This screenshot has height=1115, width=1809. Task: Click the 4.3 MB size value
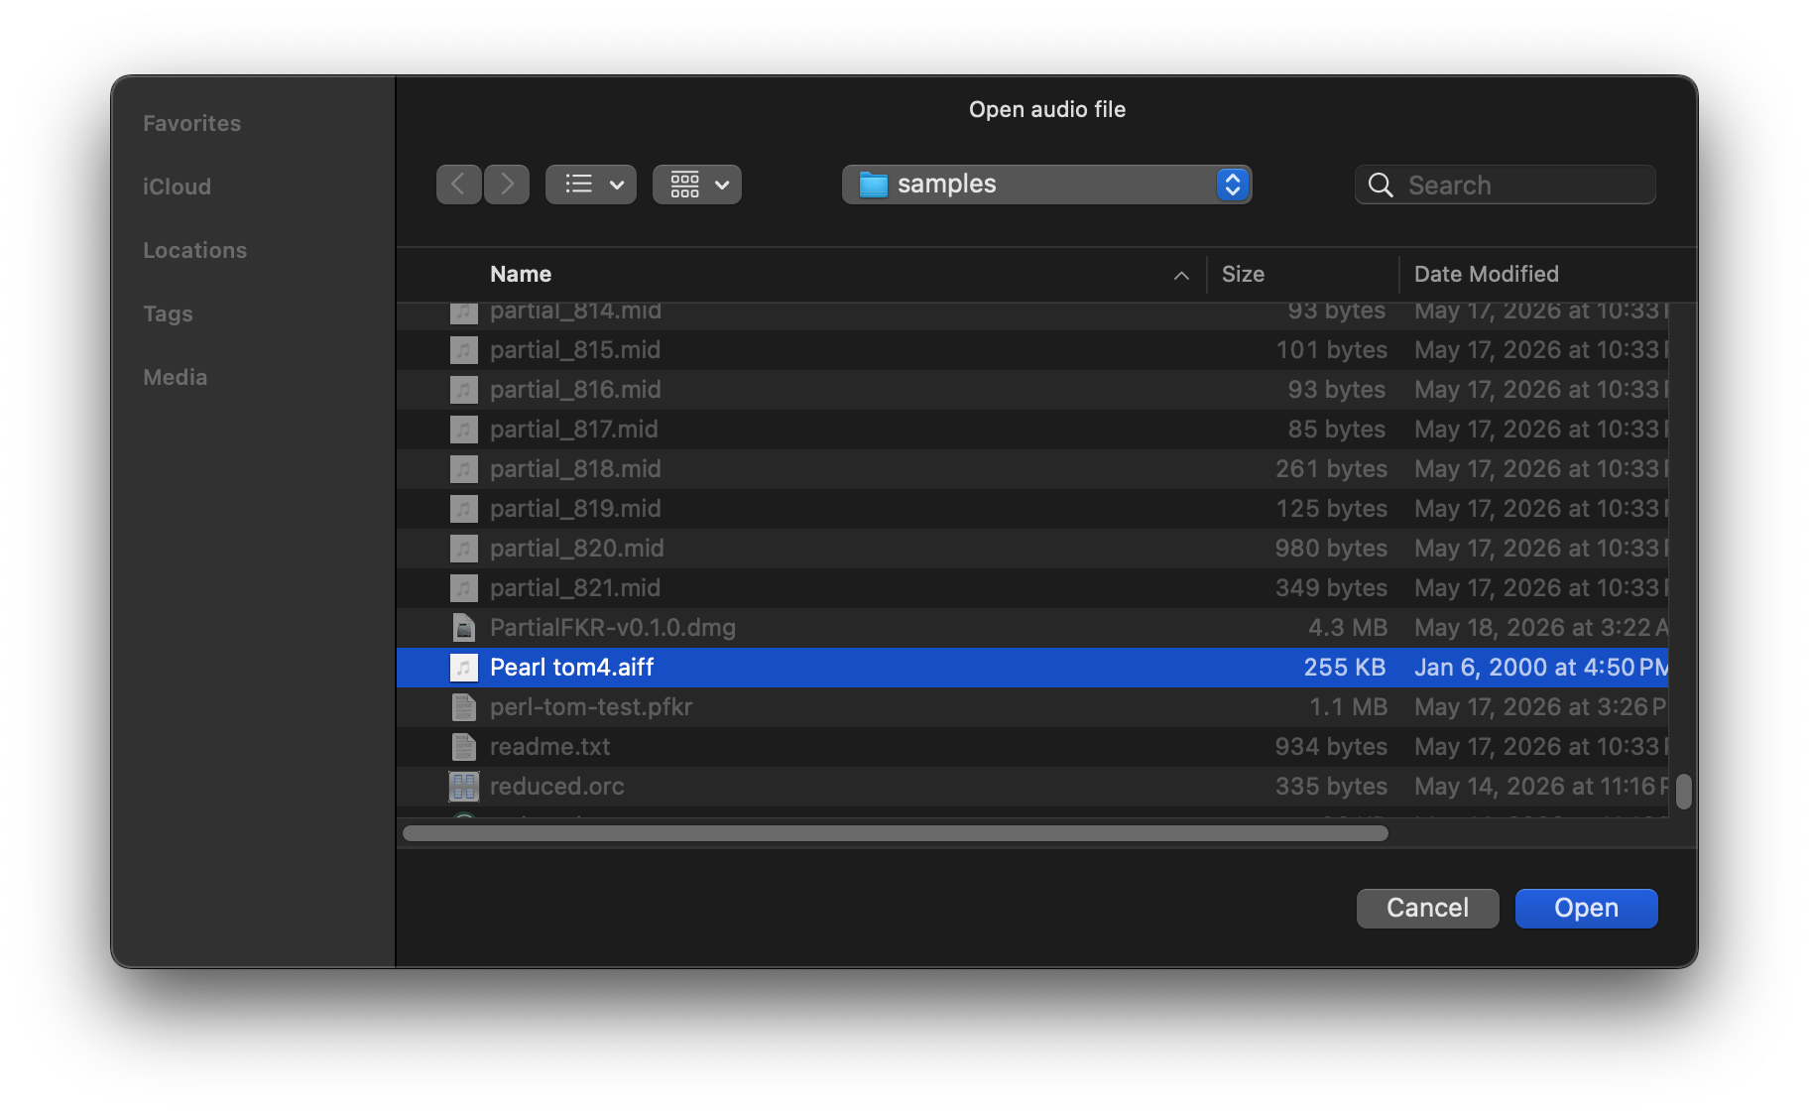point(1348,628)
